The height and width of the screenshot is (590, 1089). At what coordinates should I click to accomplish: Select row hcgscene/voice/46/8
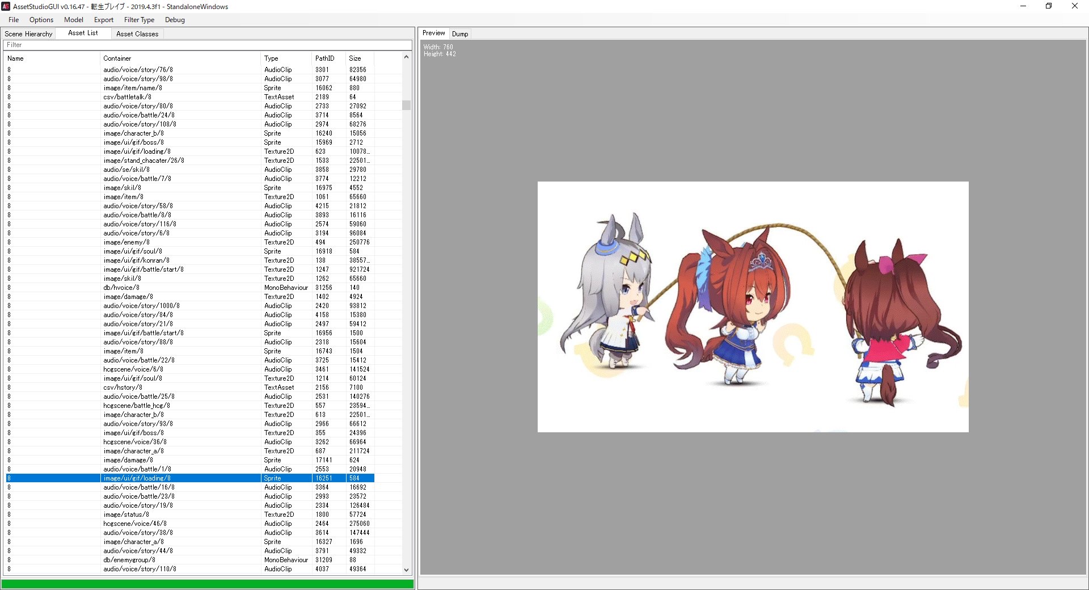click(190, 524)
